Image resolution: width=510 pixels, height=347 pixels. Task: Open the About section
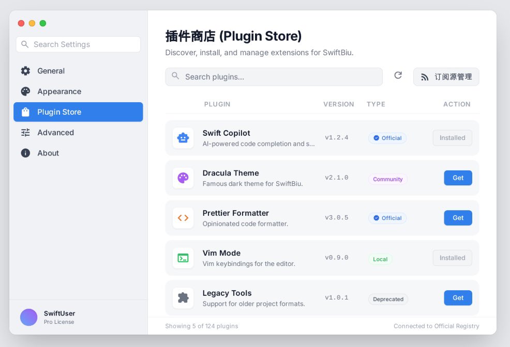(78, 153)
